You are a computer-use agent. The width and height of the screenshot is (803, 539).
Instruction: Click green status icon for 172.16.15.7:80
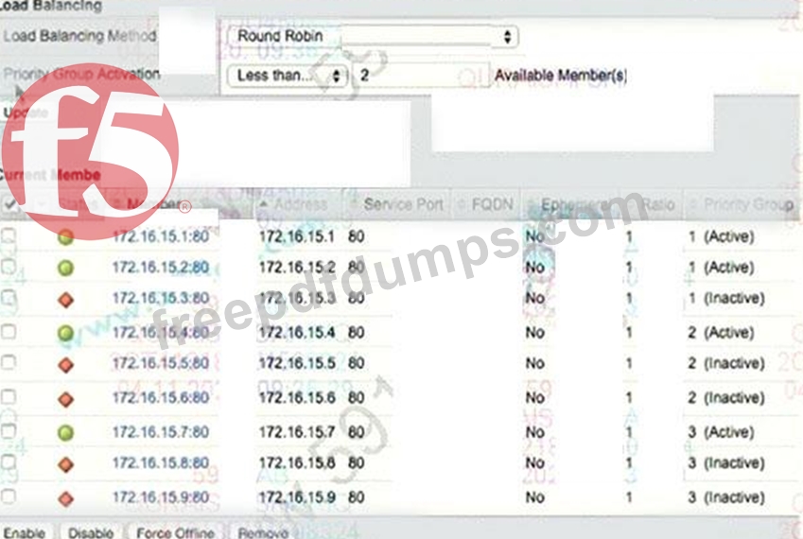click(65, 432)
